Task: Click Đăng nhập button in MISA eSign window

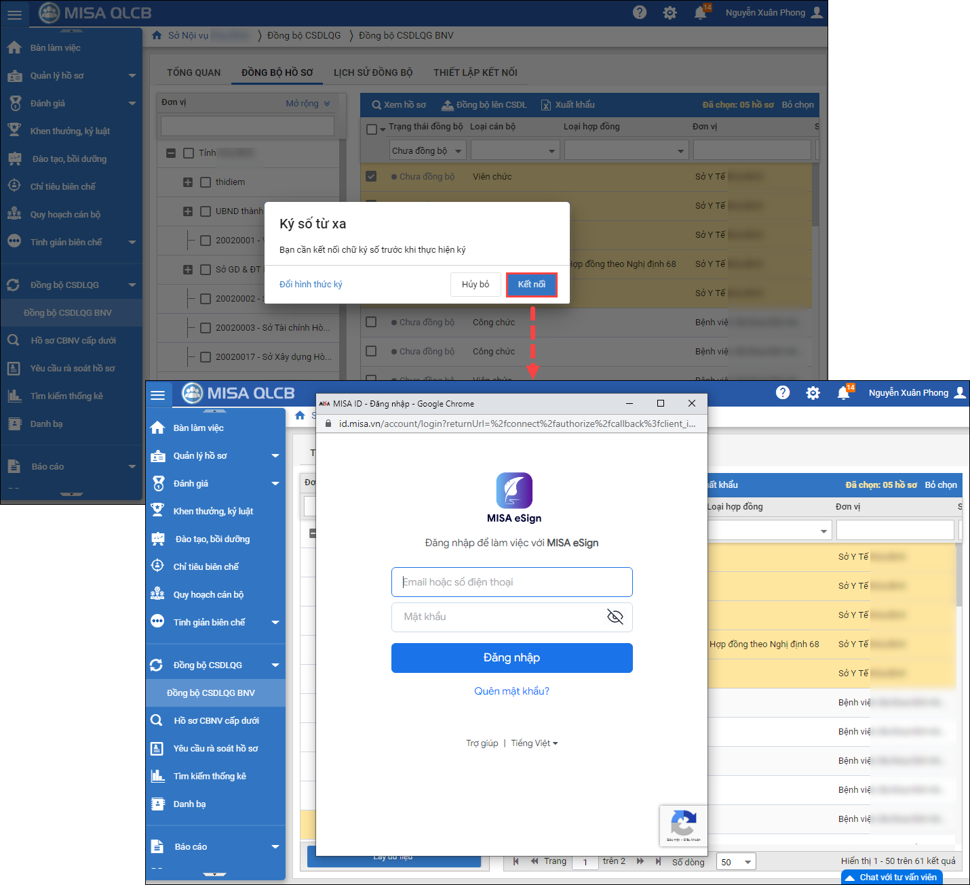Action: 512,658
